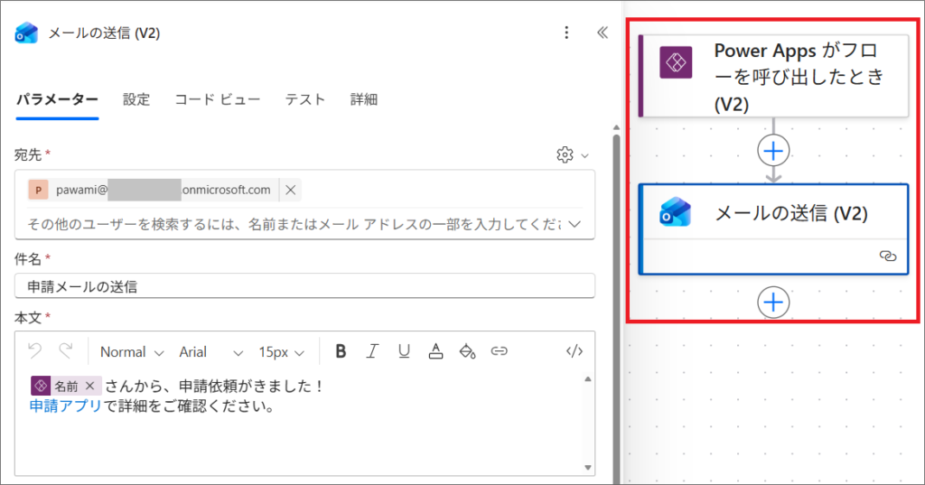
Task: Add step between trigger and メールの送信
Action: click(773, 150)
